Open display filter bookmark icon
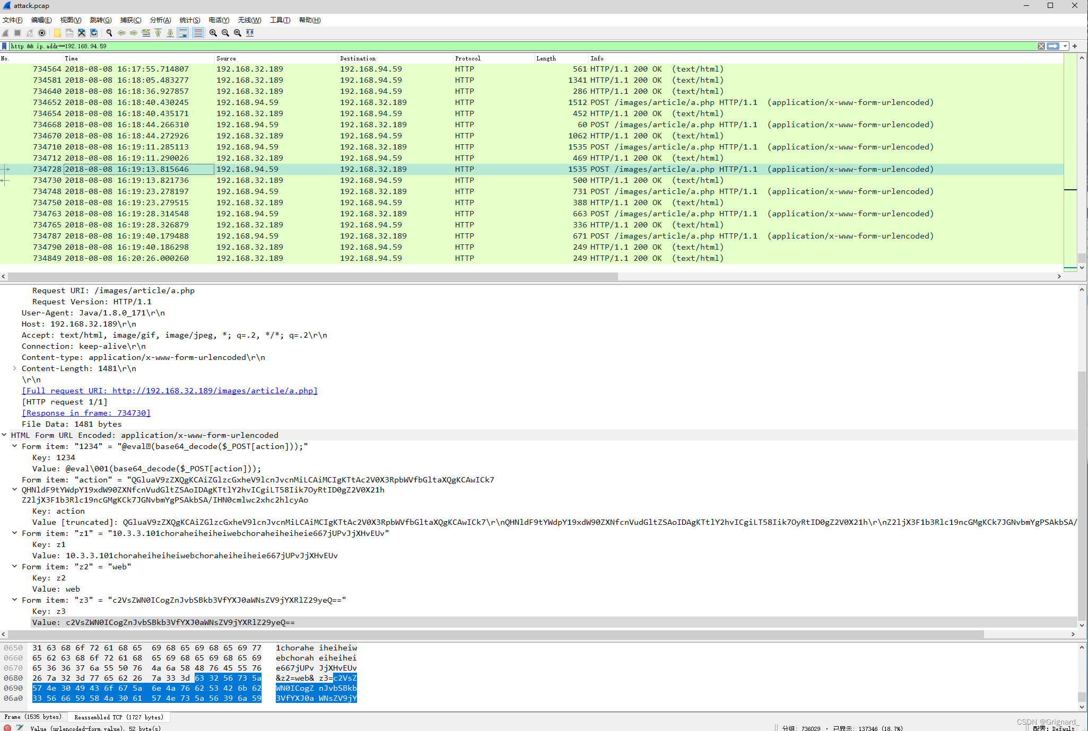The width and height of the screenshot is (1088, 731). 5,46
